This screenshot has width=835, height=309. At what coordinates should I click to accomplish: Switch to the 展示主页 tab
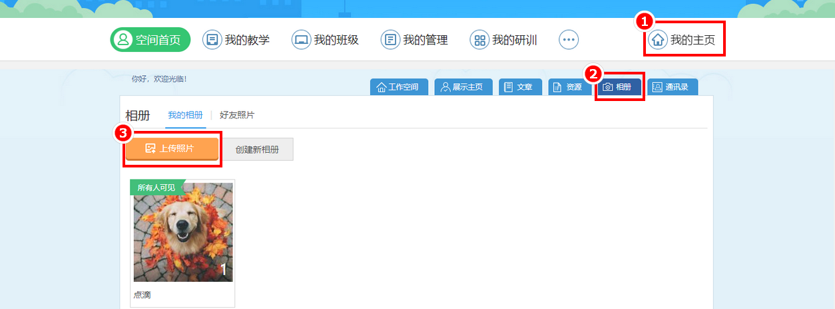click(463, 87)
